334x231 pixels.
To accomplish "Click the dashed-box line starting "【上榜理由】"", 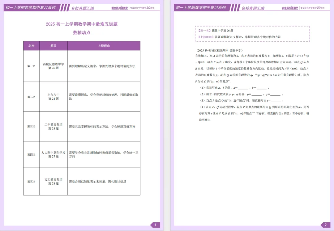I will (x=239, y=37).
